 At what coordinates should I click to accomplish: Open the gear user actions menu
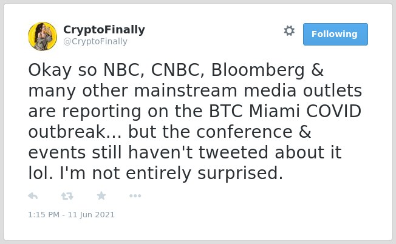point(289,31)
